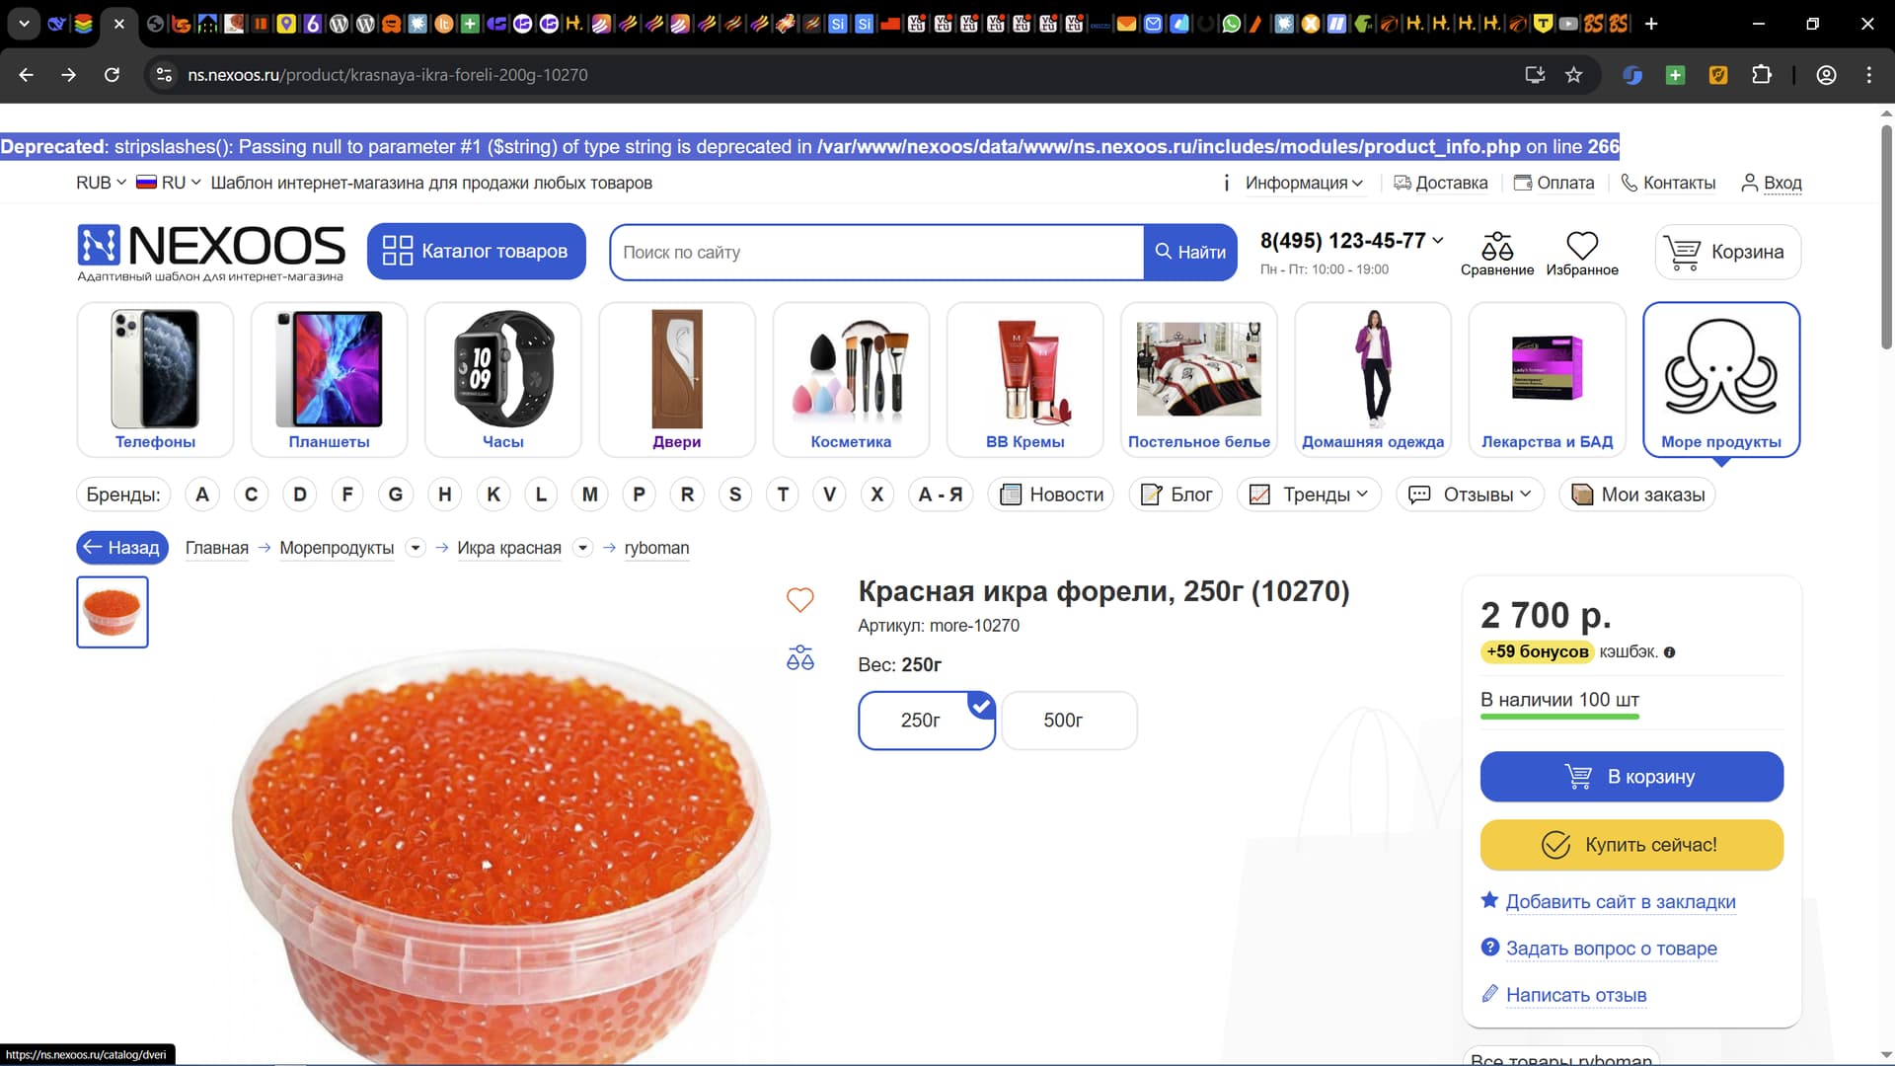Screen dimensions: 1895x1066
Task: Click the Поиск по сайту search field
Action: tap(876, 253)
